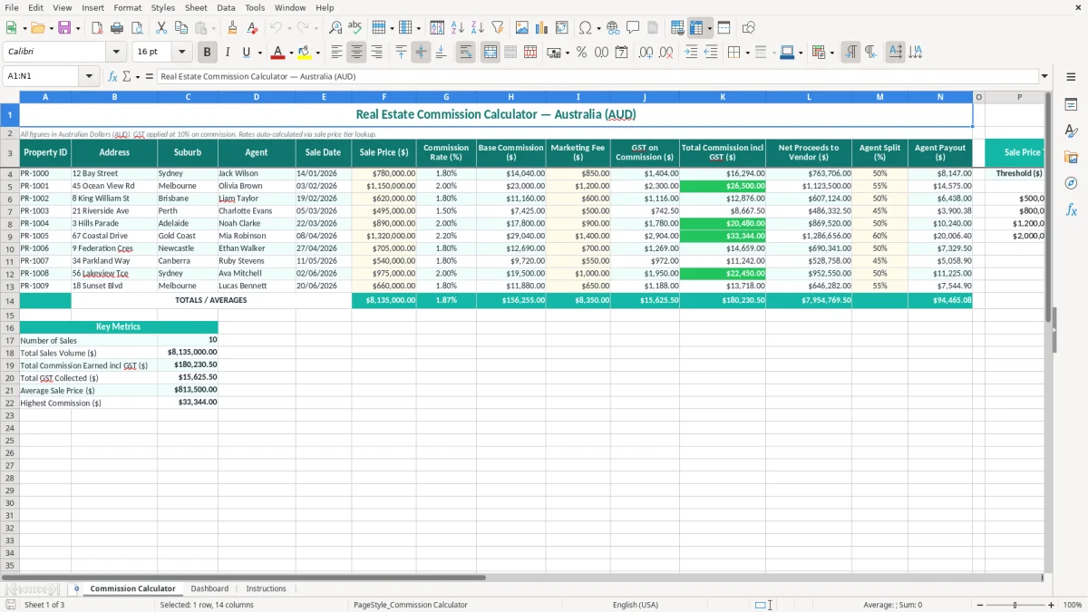Toggle Bold formatting
1088x612 pixels.
coord(208,53)
